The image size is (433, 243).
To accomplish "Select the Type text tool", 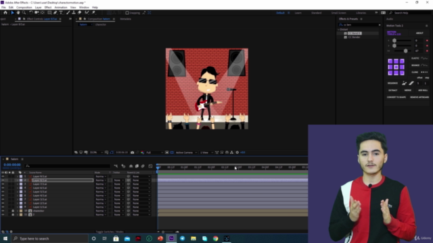I will pyautogui.click(x=61, y=13).
